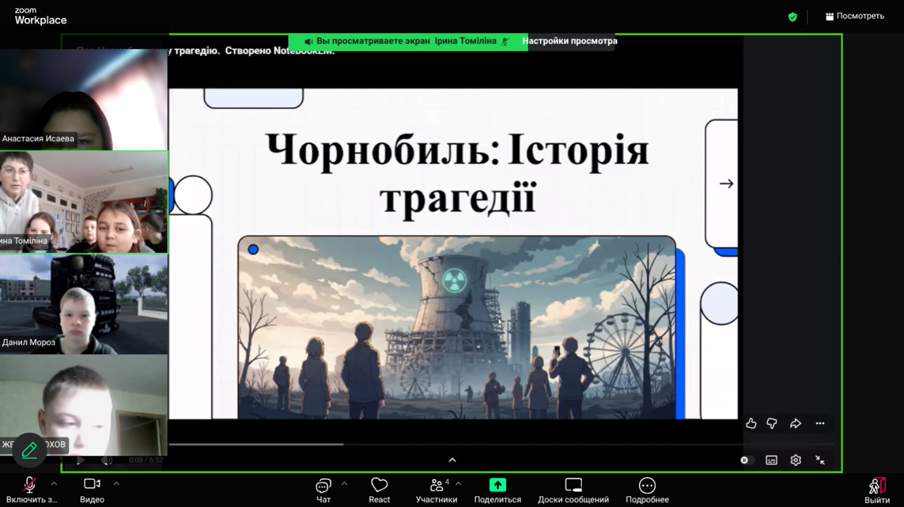The image size is (904, 507).
Task: Open the Participants list
Action: click(436, 486)
